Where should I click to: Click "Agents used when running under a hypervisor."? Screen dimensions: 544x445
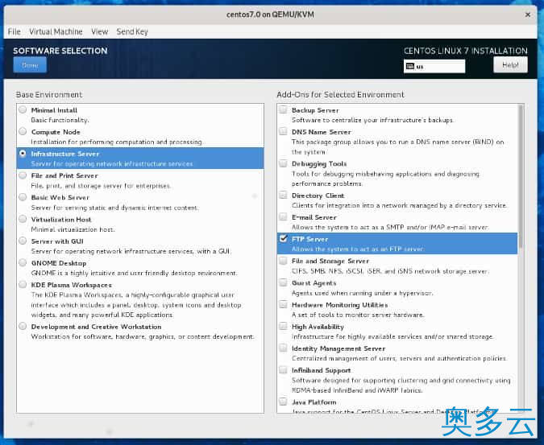pos(362,293)
